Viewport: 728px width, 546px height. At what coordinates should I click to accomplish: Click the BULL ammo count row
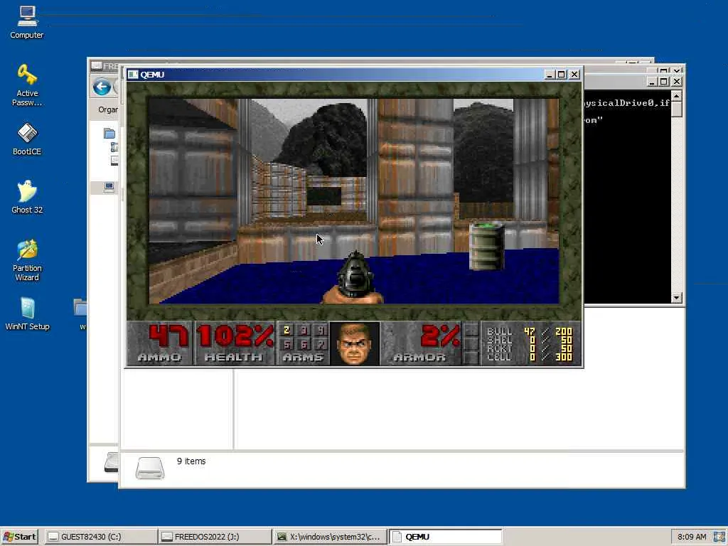pos(529,331)
